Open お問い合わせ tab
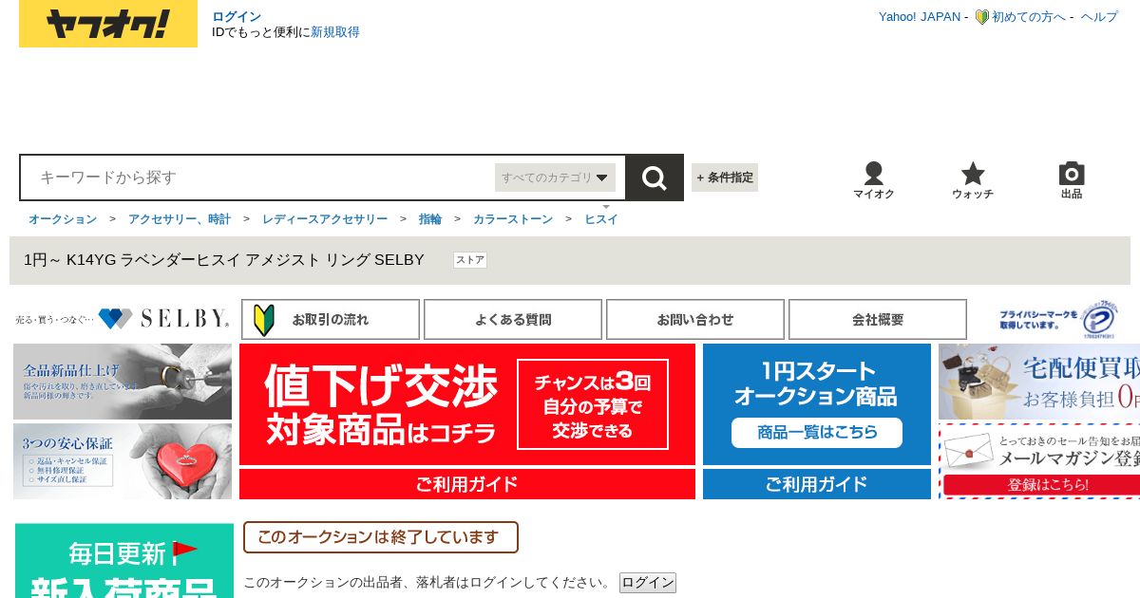Screen dimensions: 1140x598 tap(695, 320)
